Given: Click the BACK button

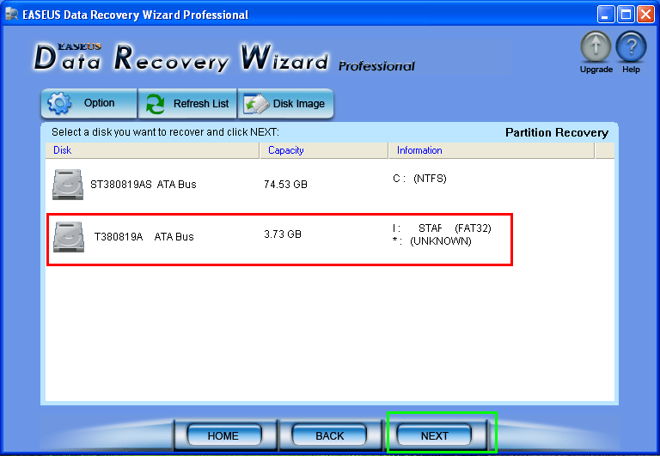Looking at the screenshot, I should (x=330, y=435).
